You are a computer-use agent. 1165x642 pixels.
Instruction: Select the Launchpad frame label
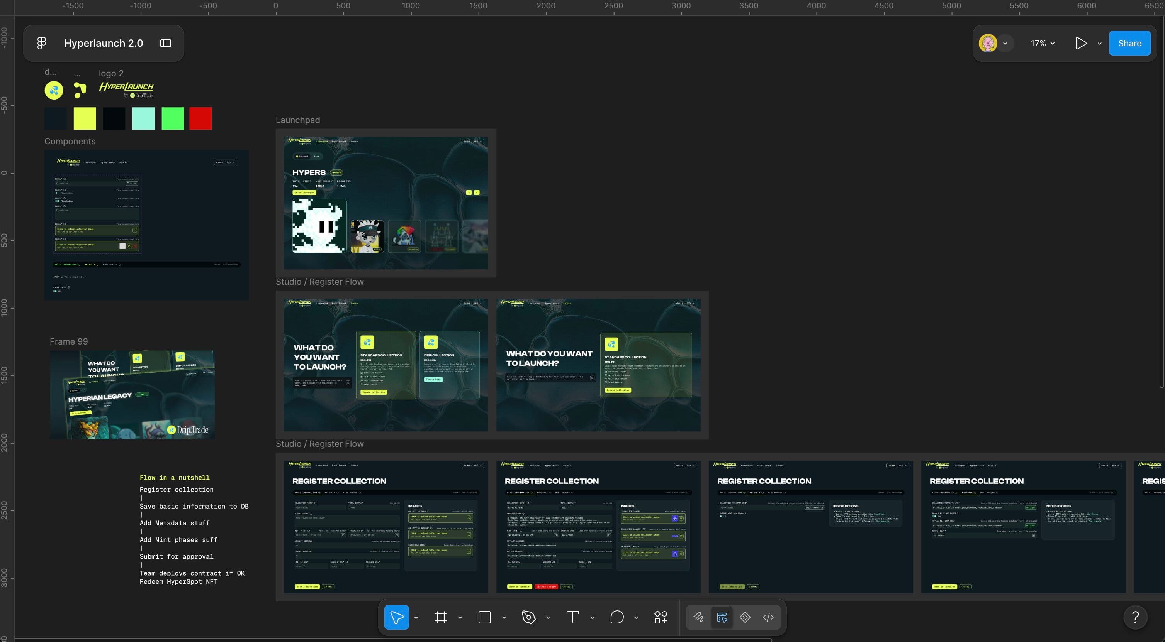[x=297, y=120]
